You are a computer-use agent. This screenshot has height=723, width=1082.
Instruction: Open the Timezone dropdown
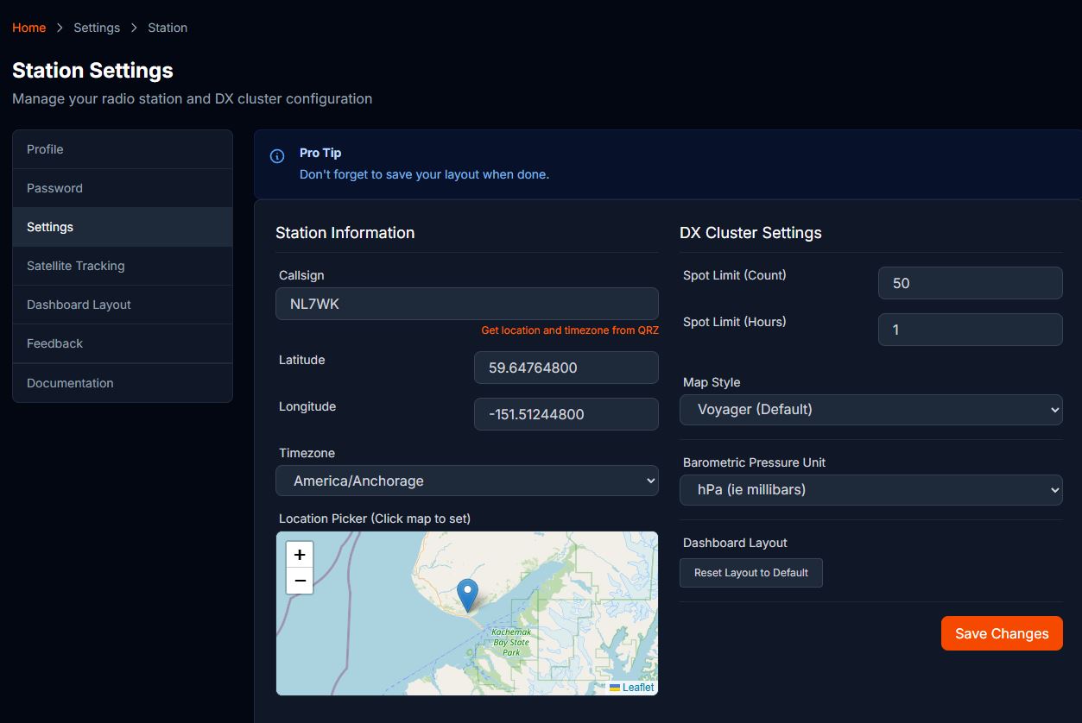[x=467, y=481]
